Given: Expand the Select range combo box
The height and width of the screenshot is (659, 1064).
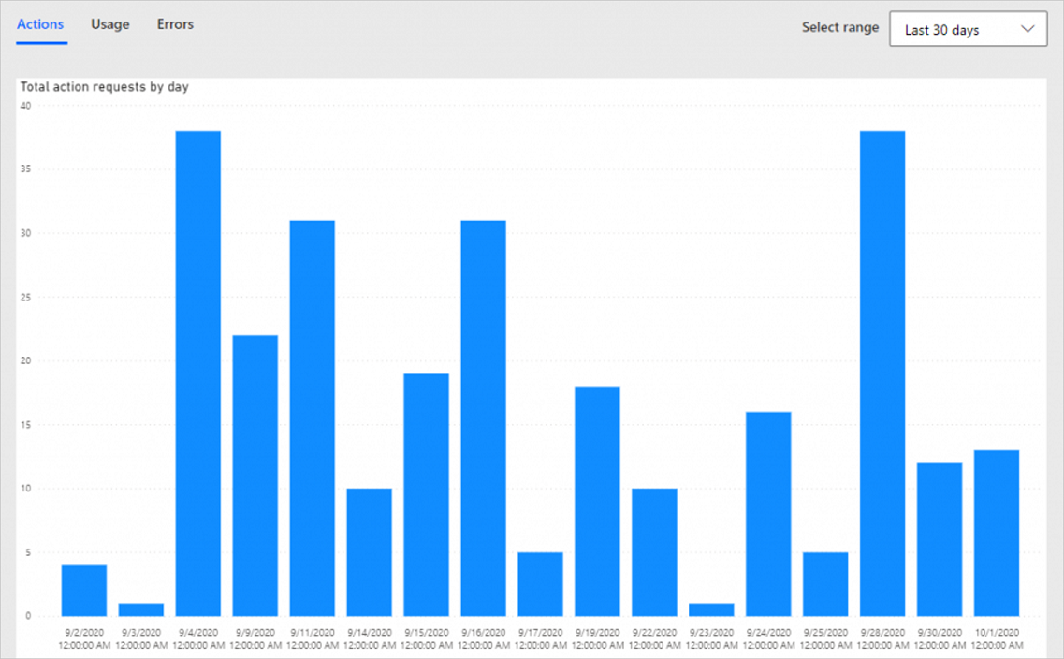Looking at the screenshot, I should [968, 28].
